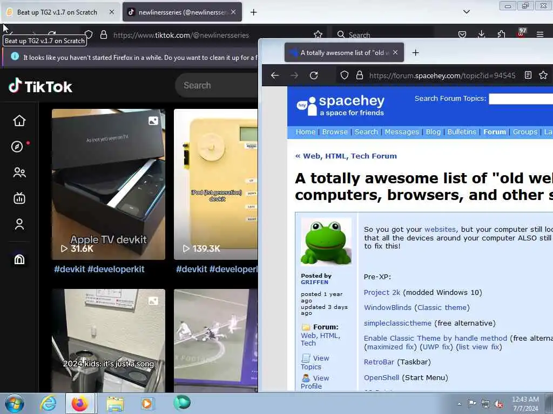Open Messages in spacehey nav bar
The image size is (553, 414).
click(402, 132)
